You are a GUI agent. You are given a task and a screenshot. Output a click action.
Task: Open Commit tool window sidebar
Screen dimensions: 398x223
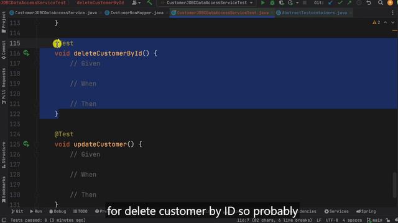point(4,50)
